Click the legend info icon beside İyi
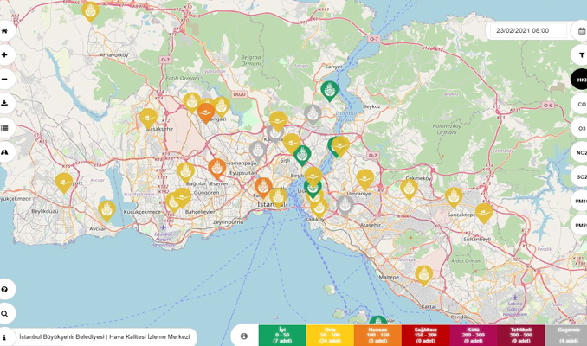Screen dimensions: 587x346 click(244, 336)
